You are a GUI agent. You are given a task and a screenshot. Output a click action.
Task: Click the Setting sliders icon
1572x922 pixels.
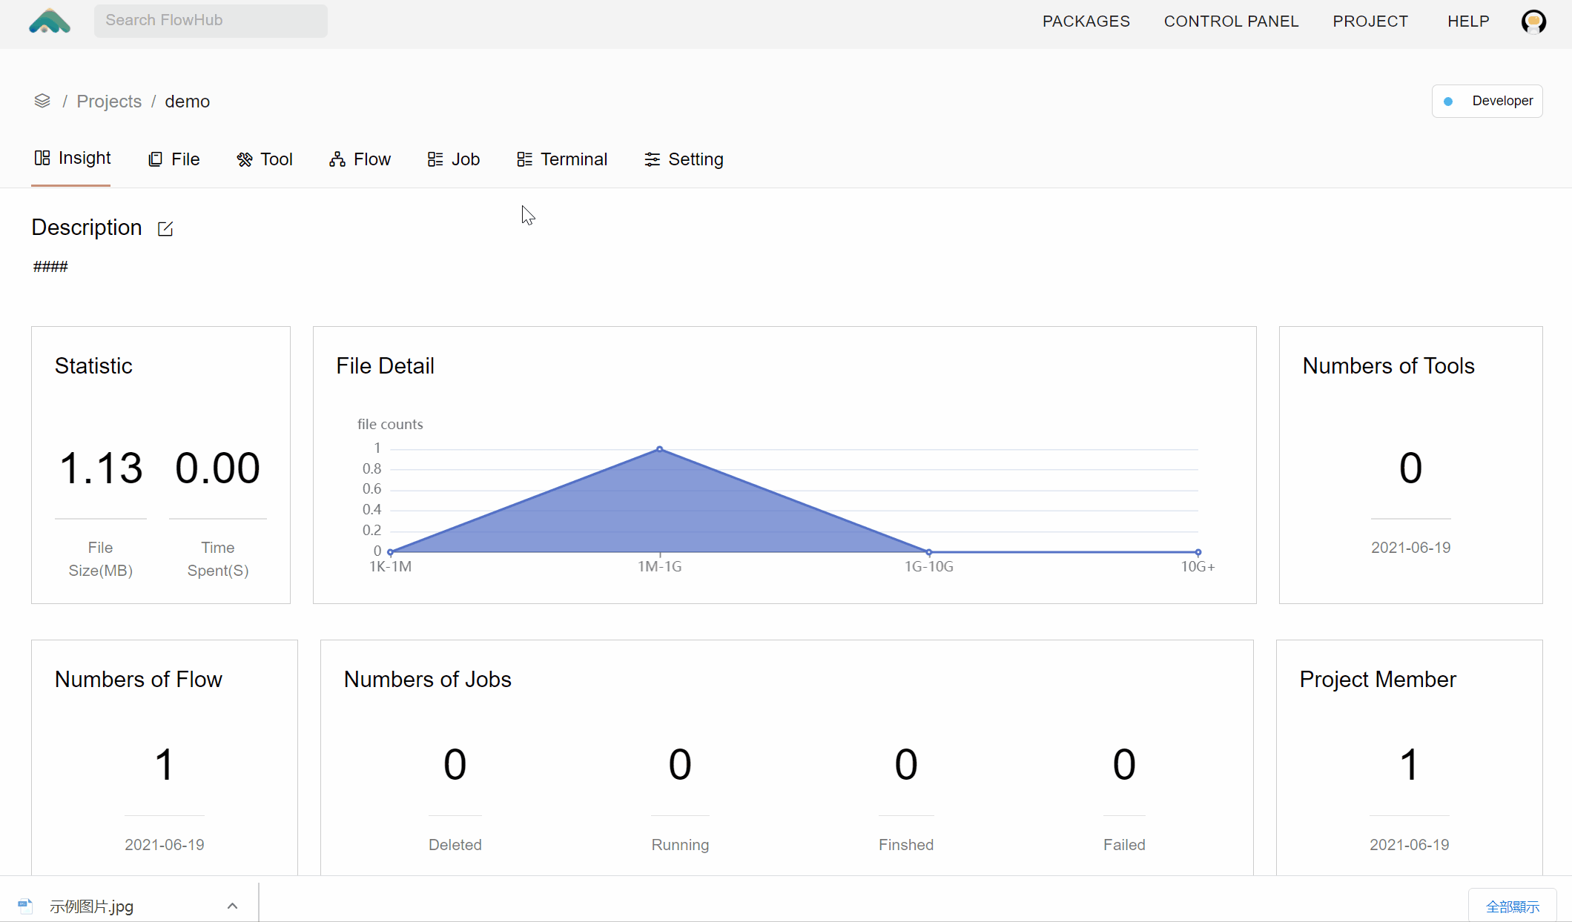653,159
